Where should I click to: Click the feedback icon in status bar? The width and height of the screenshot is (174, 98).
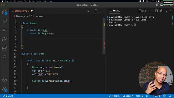164,96
